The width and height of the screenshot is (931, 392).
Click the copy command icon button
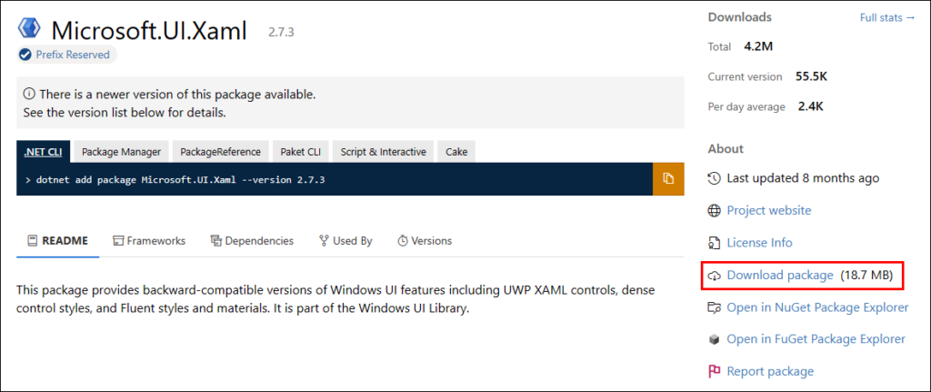668,178
